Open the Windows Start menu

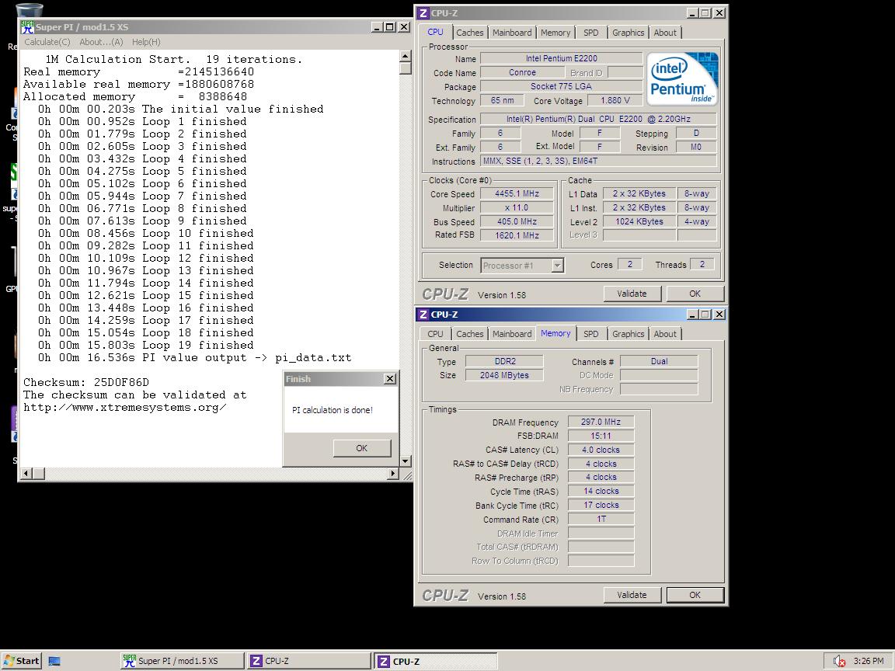click(x=21, y=661)
